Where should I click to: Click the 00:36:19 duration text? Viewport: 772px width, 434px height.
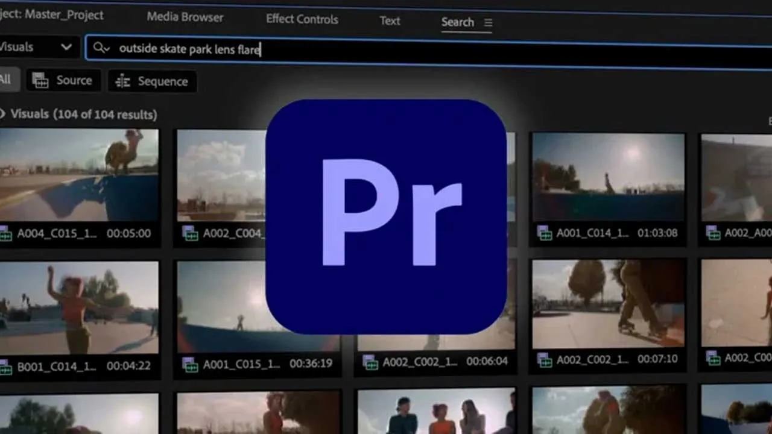(311, 363)
